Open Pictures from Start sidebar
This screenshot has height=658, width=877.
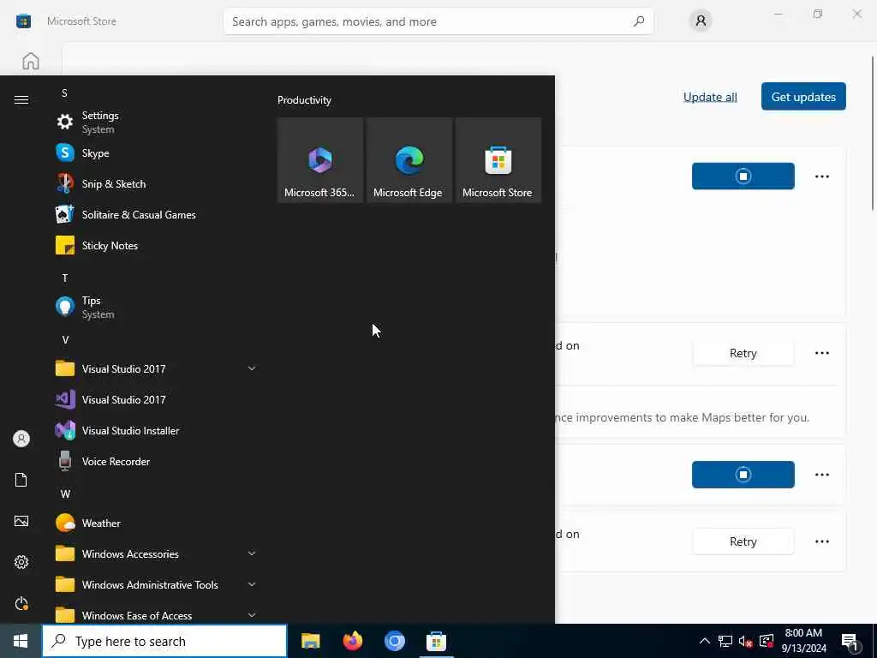tap(21, 522)
